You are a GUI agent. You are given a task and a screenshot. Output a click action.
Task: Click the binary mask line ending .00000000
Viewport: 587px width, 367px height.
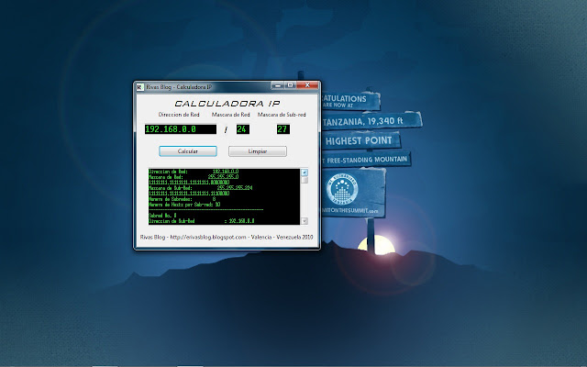point(189,183)
